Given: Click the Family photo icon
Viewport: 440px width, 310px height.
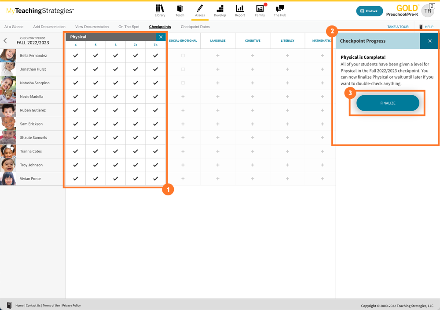Looking at the screenshot, I should 260,9.
